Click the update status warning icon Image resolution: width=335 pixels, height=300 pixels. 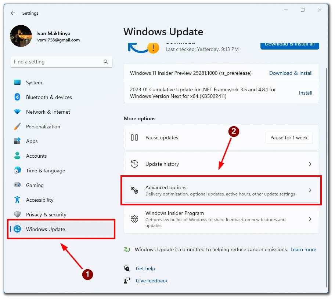point(153,48)
